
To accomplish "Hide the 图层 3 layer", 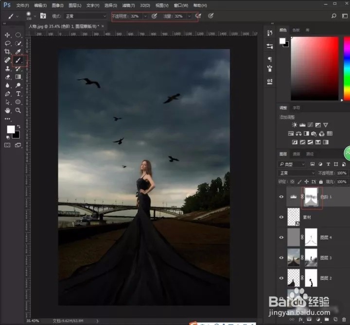I will 281,257.
